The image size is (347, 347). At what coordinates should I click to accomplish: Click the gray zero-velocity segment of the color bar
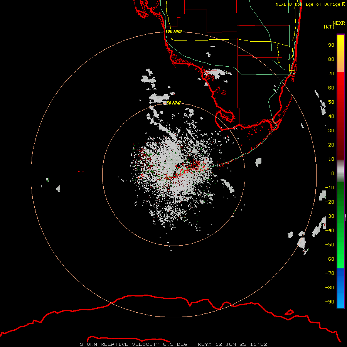pos(340,171)
